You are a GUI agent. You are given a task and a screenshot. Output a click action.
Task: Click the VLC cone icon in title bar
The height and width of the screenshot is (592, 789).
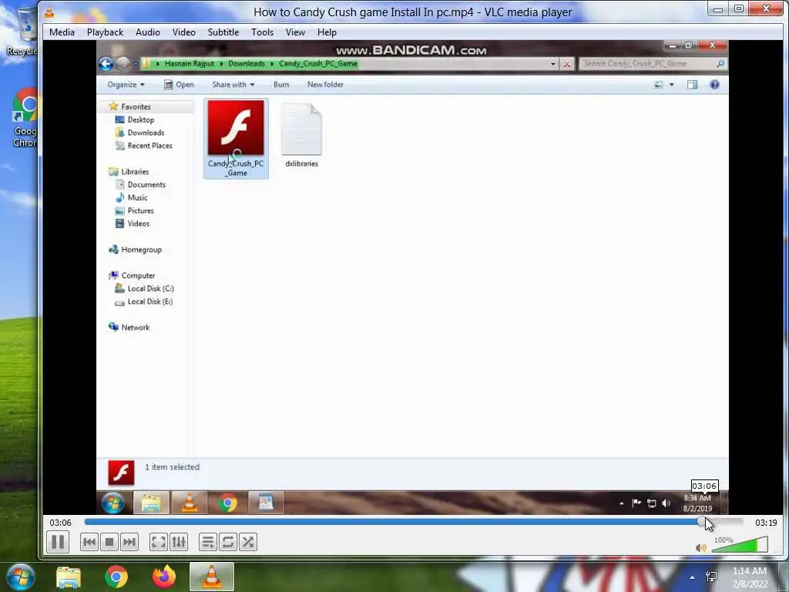pos(49,12)
